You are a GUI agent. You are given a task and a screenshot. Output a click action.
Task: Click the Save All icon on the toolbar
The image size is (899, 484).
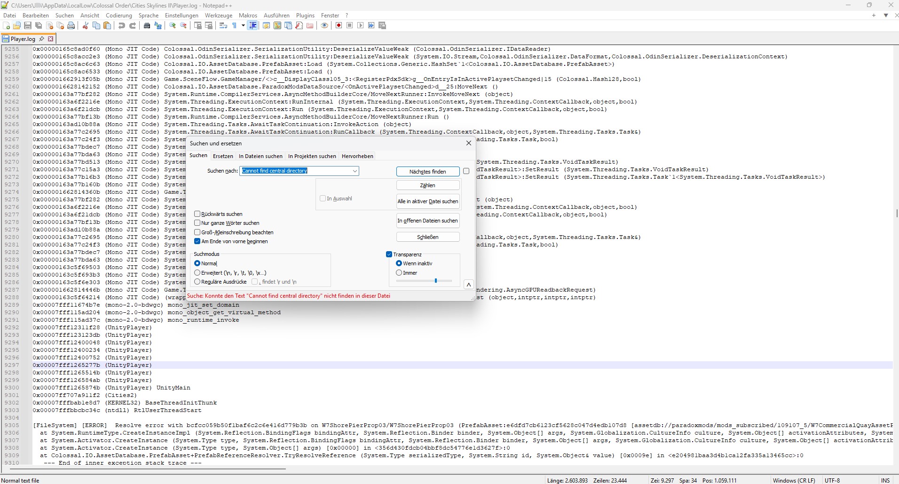[x=38, y=25]
